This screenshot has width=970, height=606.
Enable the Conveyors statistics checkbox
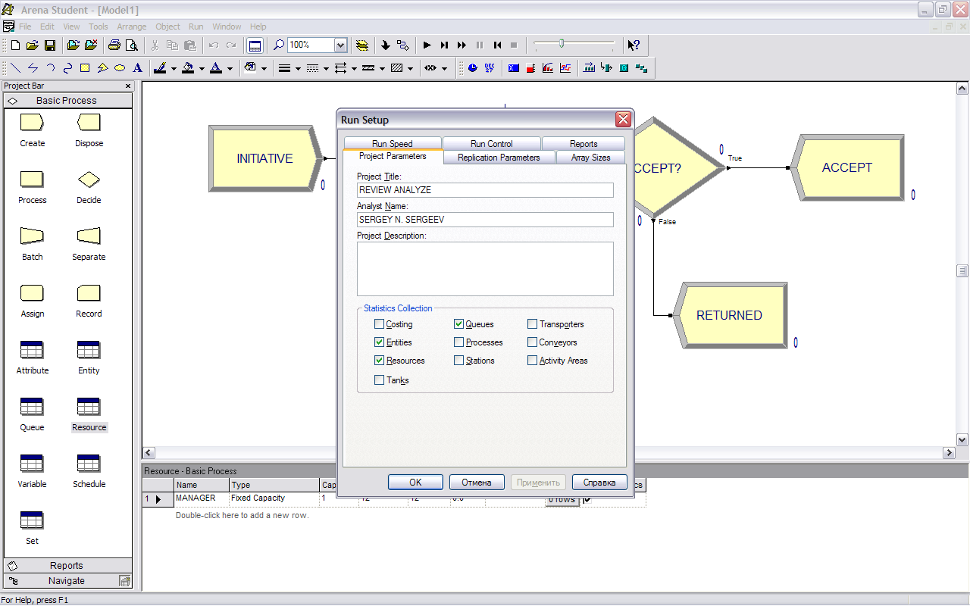(x=532, y=342)
